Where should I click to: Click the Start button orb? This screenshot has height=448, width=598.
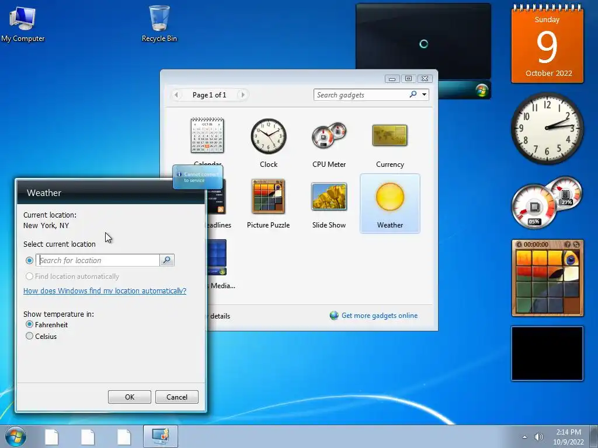click(16, 436)
